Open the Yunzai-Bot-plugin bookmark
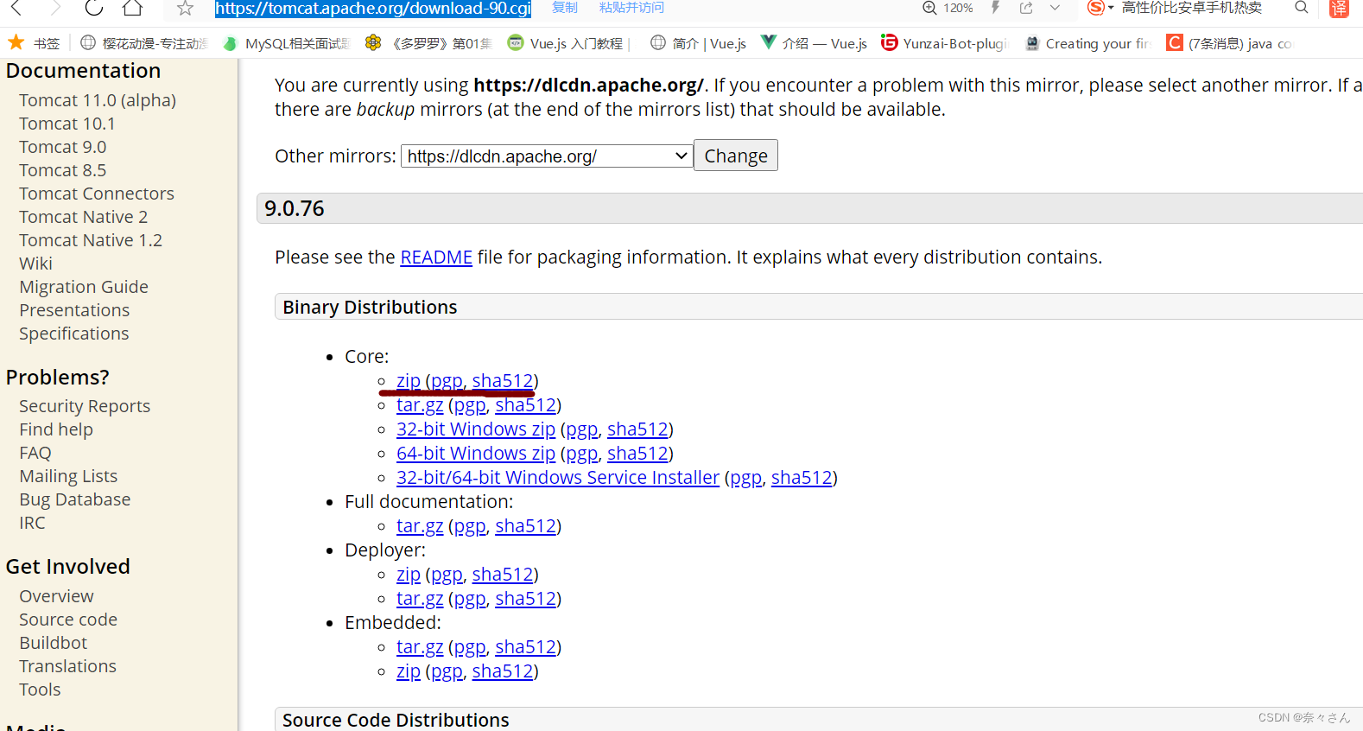Image resolution: width=1363 pixels, height=731 pixels. tap(944, 43)
